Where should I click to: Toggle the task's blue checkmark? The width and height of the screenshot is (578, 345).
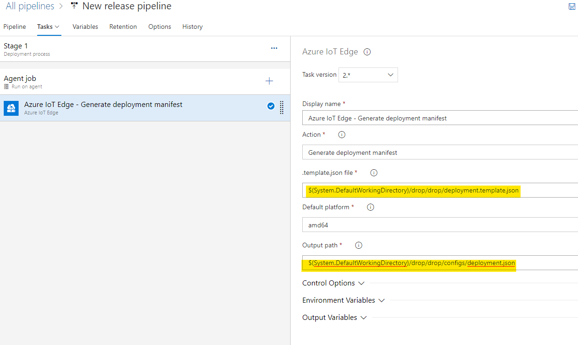(271, 106)
